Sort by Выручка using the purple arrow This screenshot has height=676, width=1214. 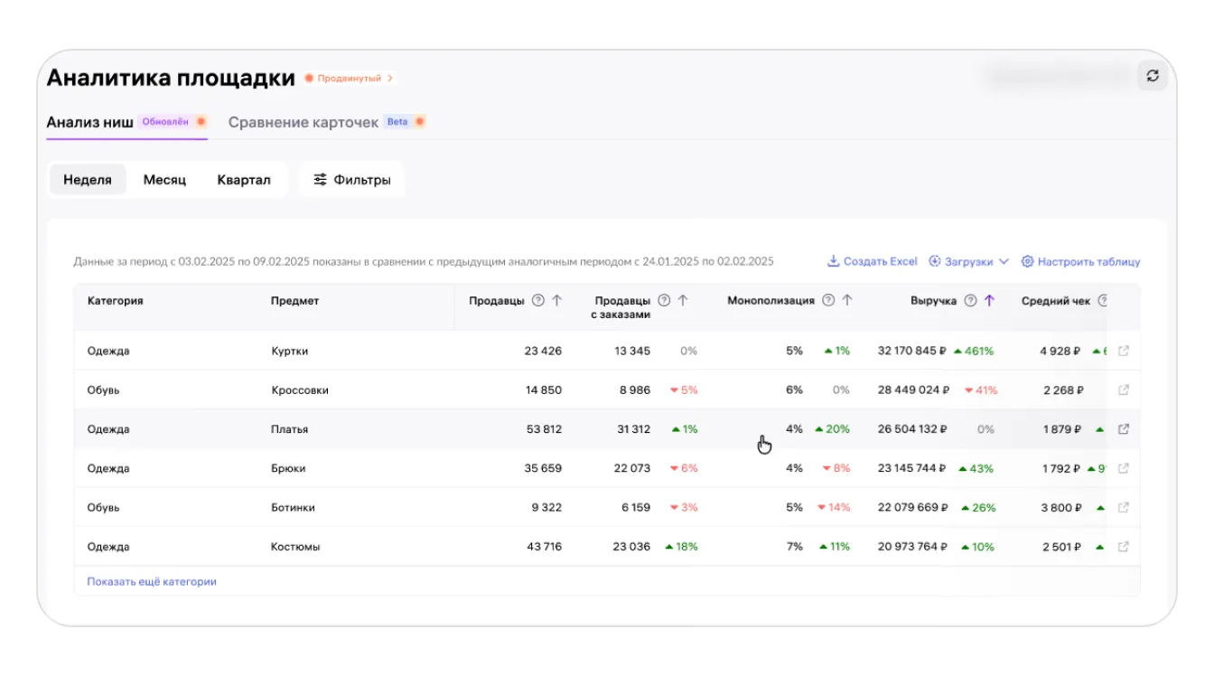click(x=989, y=301)
